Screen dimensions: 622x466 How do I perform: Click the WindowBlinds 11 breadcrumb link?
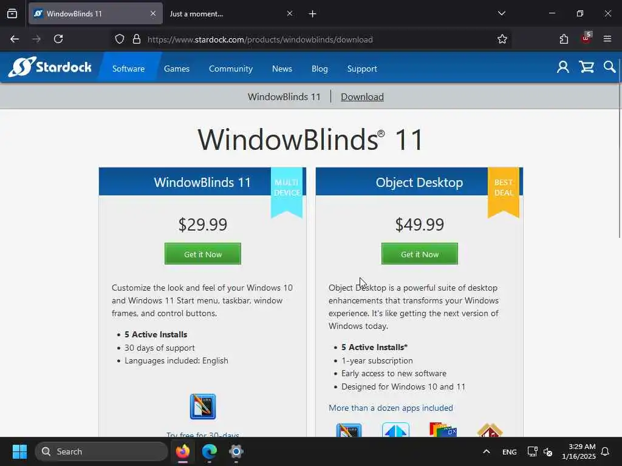click(284, 96)
